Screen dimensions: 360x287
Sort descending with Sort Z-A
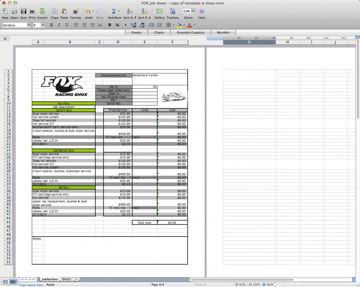click(x=144, y=11)
